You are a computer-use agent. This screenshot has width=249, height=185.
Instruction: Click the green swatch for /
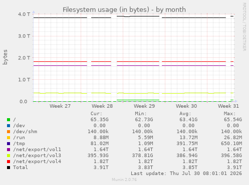pos(9,120)
